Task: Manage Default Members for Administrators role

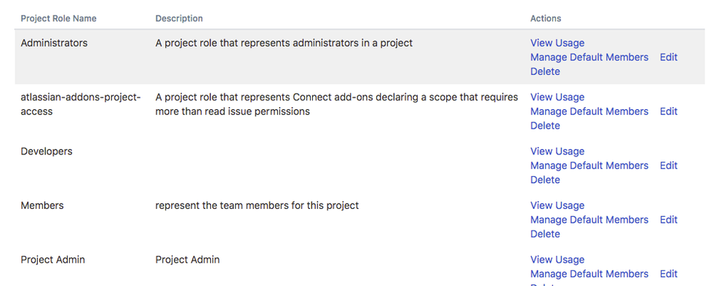Action: click(x=589, y=57)
